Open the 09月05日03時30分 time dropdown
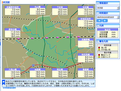The height and width of the screenshot is (91, 121). click(108, 17)
